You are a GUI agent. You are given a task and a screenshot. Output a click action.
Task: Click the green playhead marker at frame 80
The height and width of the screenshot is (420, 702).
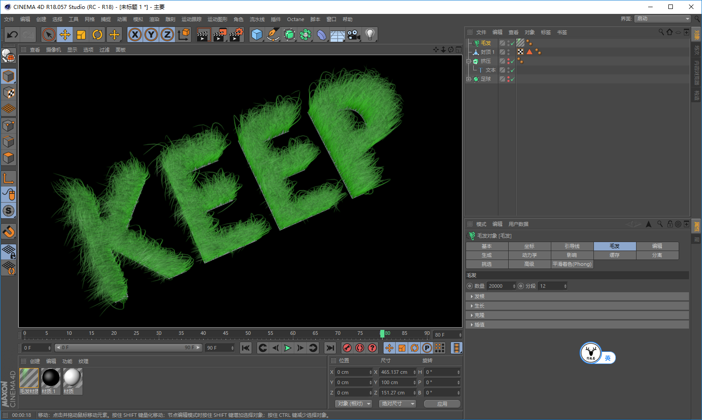coord(382,333)
